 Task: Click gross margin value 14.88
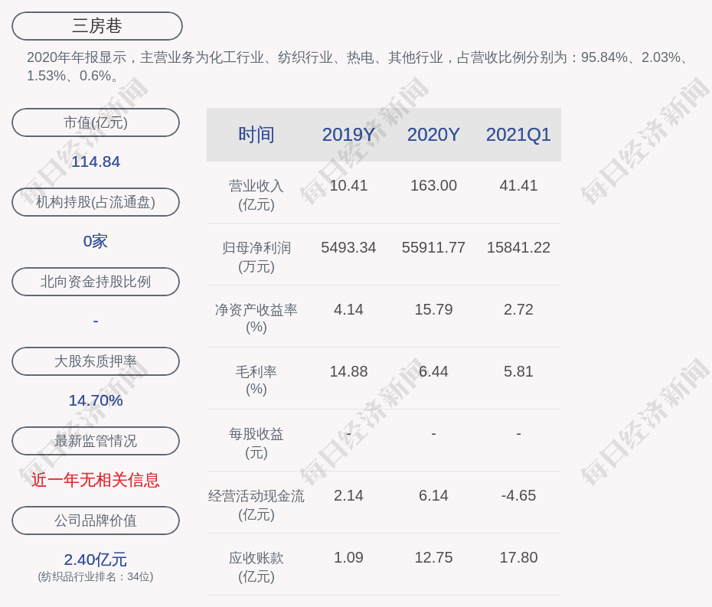pyautogui.click(x=349, y=371)
